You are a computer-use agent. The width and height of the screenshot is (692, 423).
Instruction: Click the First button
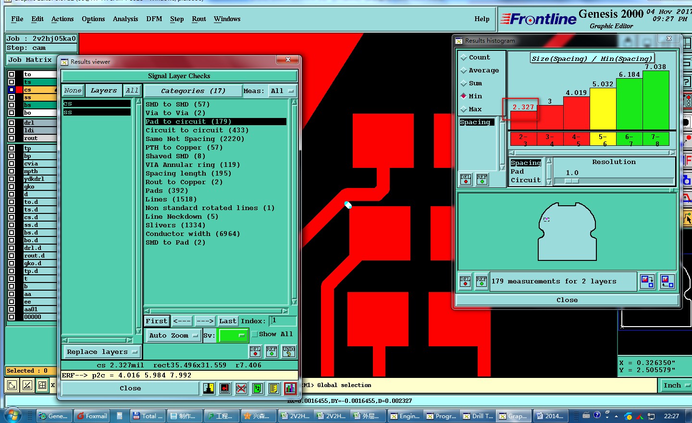coord(157,321)
